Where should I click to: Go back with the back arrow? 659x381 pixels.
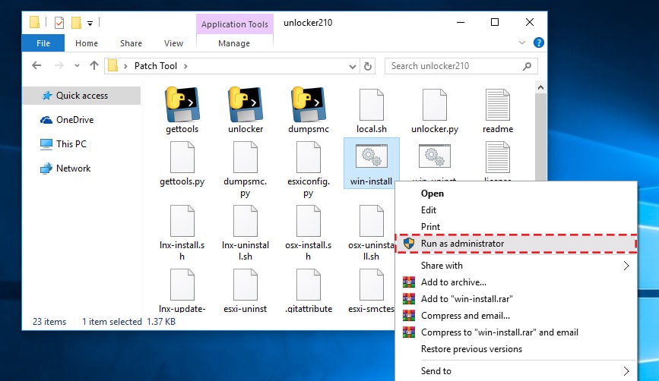click(36, 65)
